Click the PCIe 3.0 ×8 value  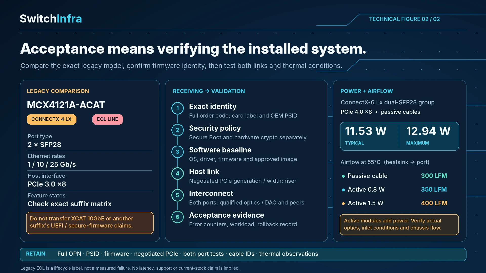(x=47, y=184)
